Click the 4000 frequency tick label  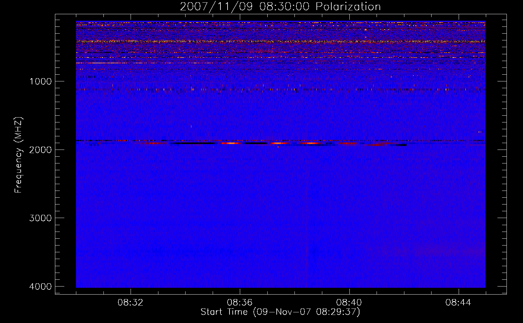click(x=40, y=287)
